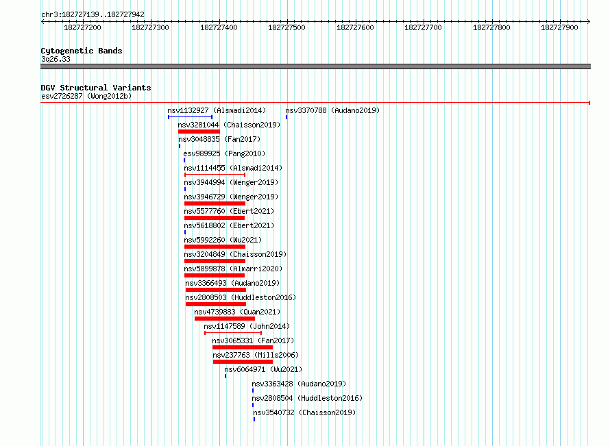Click the thin red span under nsv1114455
610x446 pixels.
pyautogui.click(x=215, y=175)
